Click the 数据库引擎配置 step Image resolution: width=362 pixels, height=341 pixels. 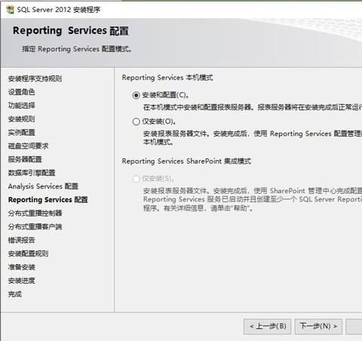click(x=32, y=173)
